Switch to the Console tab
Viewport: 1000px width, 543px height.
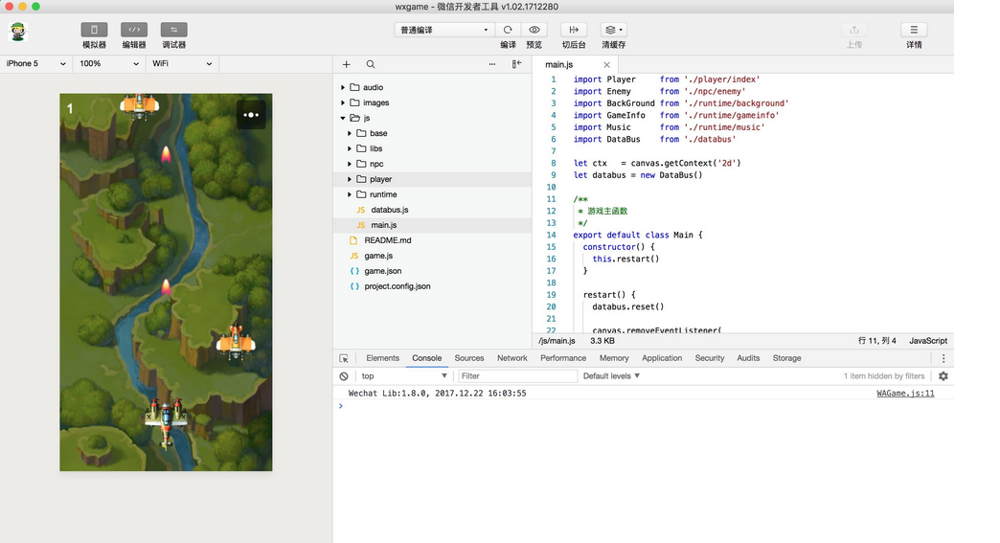click(x=426, y=358)
